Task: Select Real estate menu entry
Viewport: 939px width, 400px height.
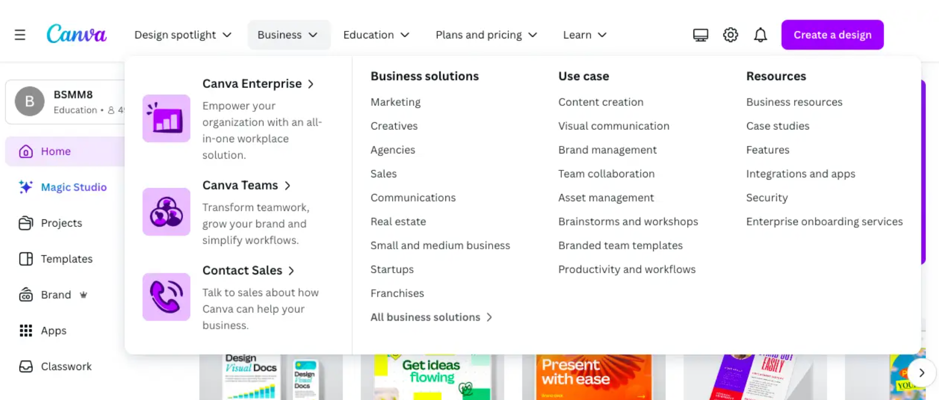Action: [398, 222]
